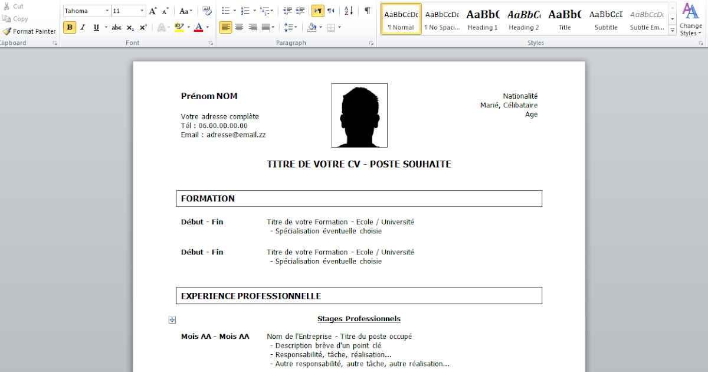The image size is (708, 372).
Task: Toggle center paragraph alignment
Action: coord(239,27)
